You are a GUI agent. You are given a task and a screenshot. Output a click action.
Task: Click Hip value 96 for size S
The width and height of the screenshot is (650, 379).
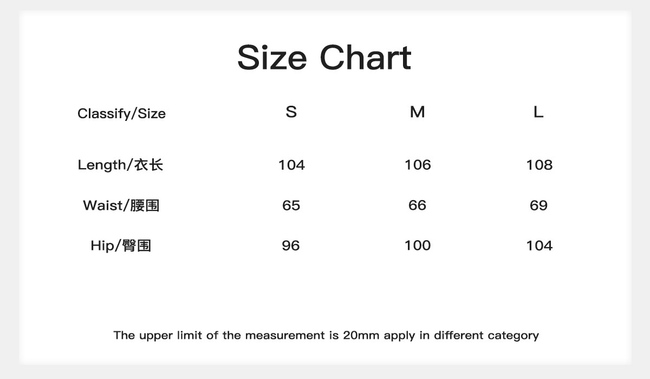291,246
